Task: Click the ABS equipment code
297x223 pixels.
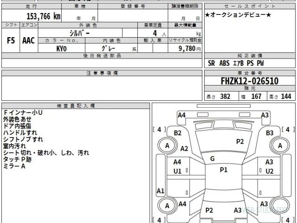Action: [225, 63]
